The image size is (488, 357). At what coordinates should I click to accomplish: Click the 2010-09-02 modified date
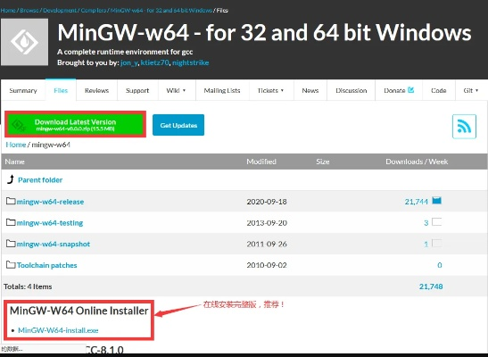point(267,265)
